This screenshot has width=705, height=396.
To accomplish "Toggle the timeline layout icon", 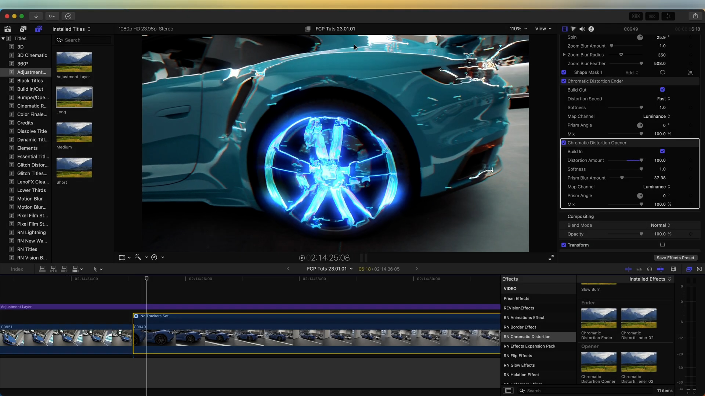I will click(652, 16).
